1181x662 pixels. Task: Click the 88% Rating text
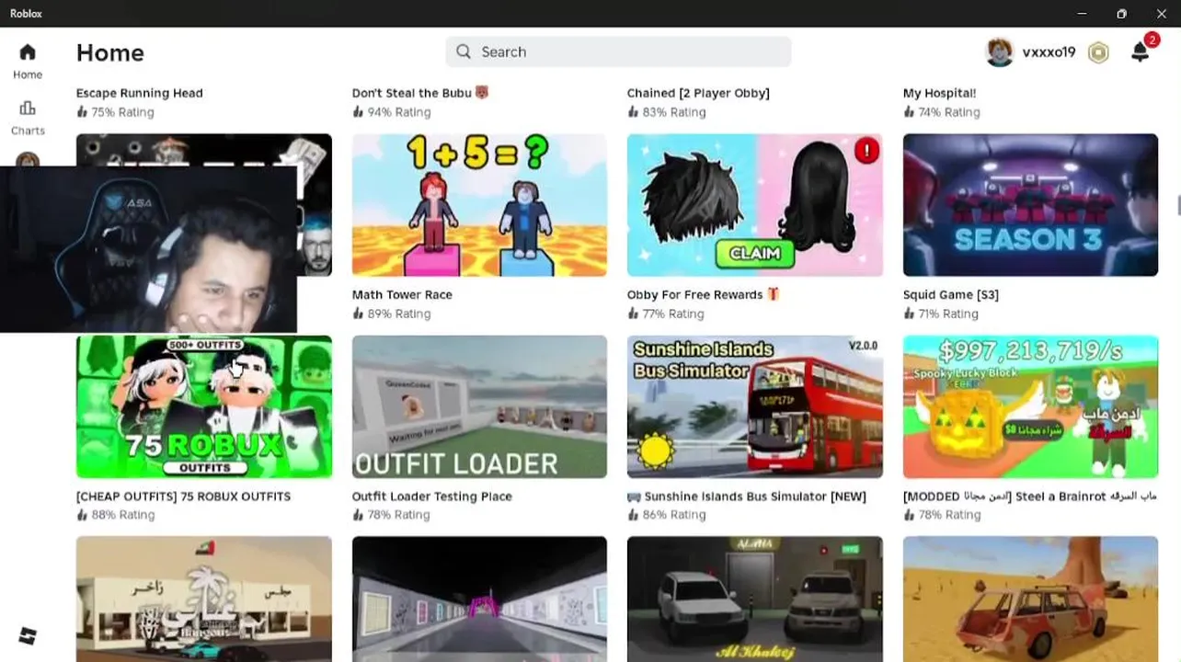pyautogui.click(x=122, y=515)
